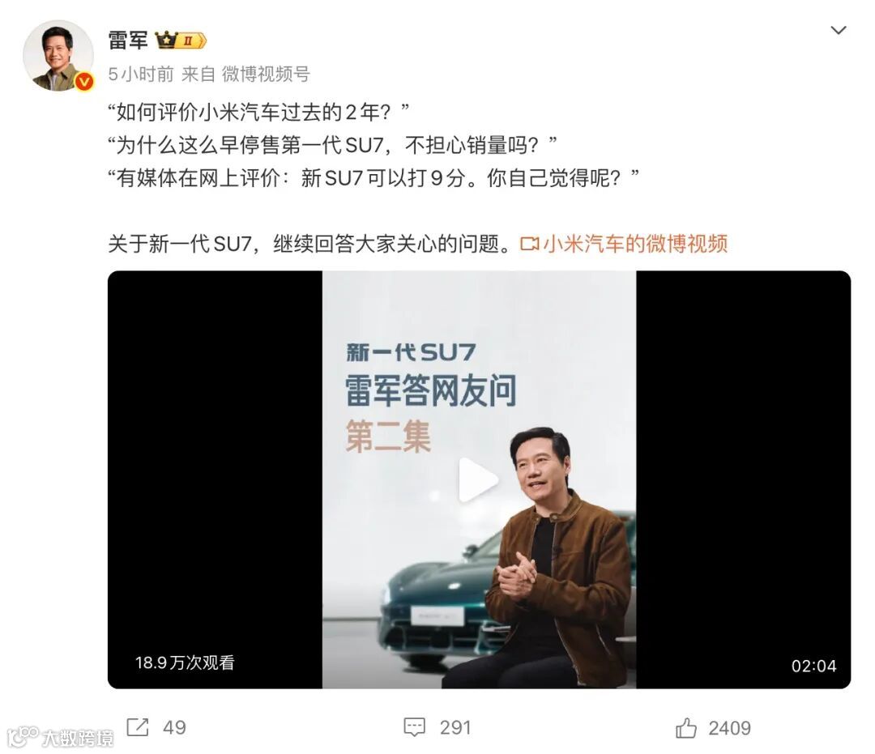
Task: Play the video with center play button
Action: click(478, 479)
